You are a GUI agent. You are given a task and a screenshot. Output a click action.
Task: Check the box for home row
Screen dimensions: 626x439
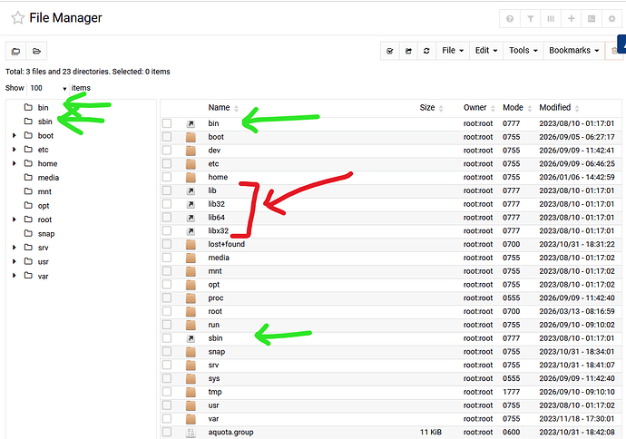pyautogui.click(x=167, y=177)
